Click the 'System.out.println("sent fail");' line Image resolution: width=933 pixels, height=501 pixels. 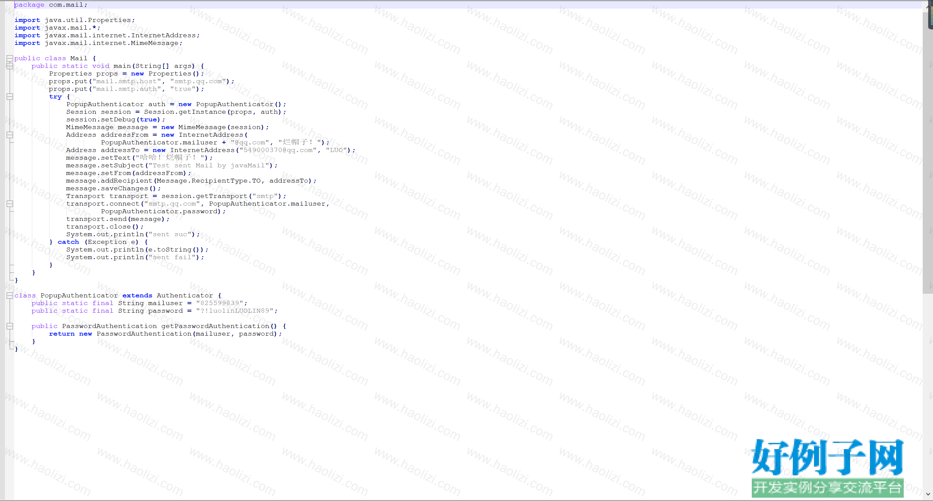(135, 257)
